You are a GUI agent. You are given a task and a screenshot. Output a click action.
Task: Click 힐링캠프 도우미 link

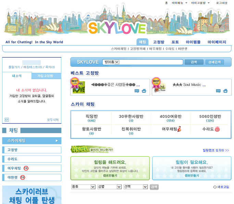[x=216, y=150]
